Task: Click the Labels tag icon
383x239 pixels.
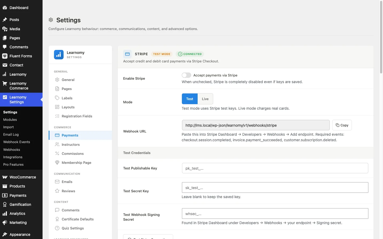Action: pyautogui.click(x=57, y=98)
